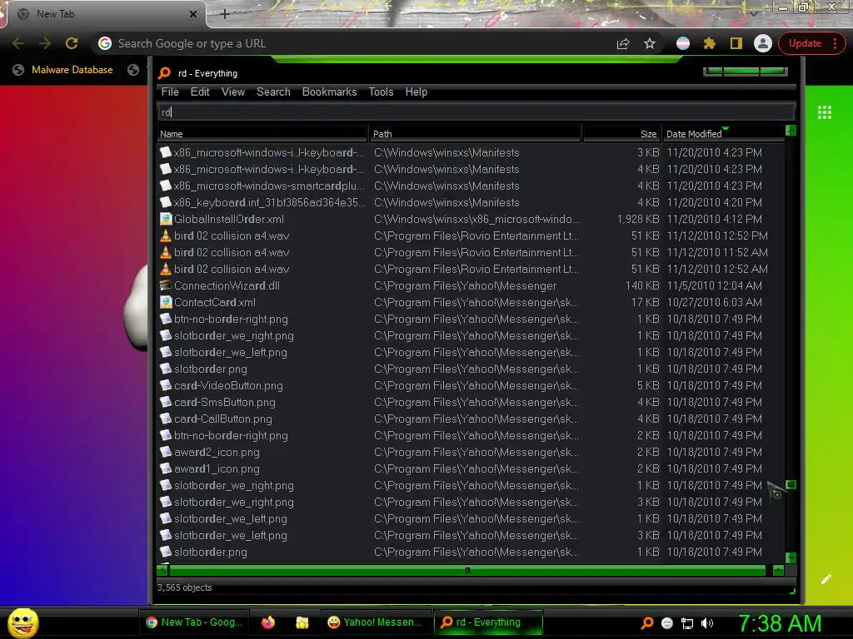
Task: Click the volume speaker tray icon
Action: (x=707, y=623)
